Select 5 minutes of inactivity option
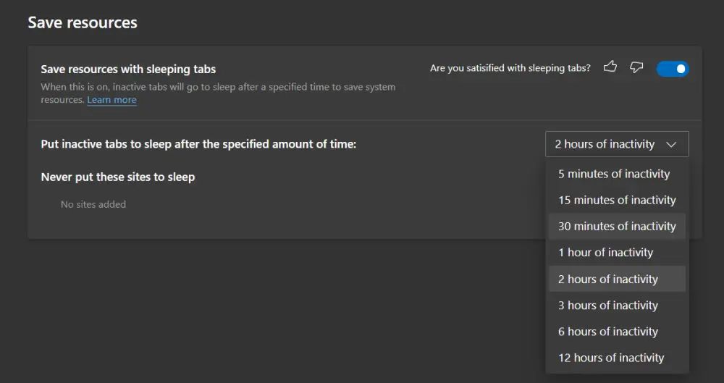This screenshot has height=383, width=724. (617, 174)
